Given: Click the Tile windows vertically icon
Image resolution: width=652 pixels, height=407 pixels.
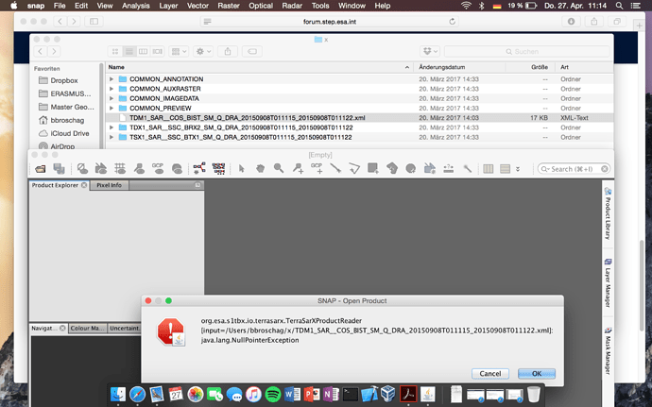Looking at the screenshot, I should click(x=506, y=169).
